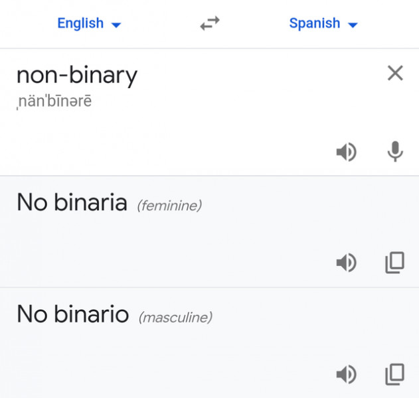Click the arrow beside English
This screenshot has width=419, height=398.
pos(116,25)
